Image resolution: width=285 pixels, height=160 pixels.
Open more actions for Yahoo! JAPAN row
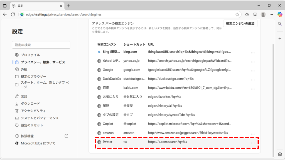[253, 62]
